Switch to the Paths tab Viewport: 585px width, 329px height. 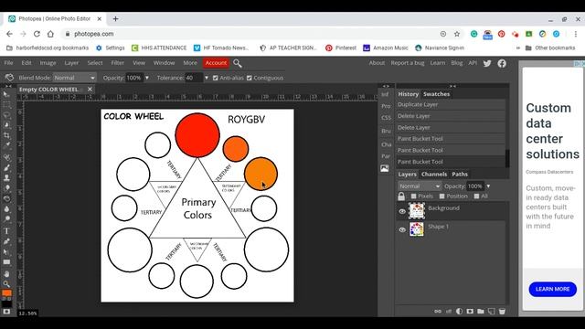[460, 175]
